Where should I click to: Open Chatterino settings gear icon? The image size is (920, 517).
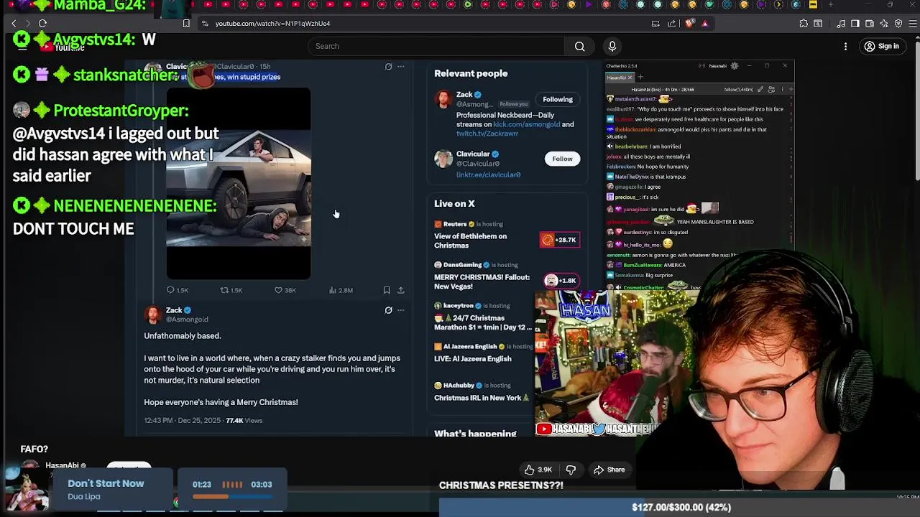pyautogui.click(x=734, y=66)
